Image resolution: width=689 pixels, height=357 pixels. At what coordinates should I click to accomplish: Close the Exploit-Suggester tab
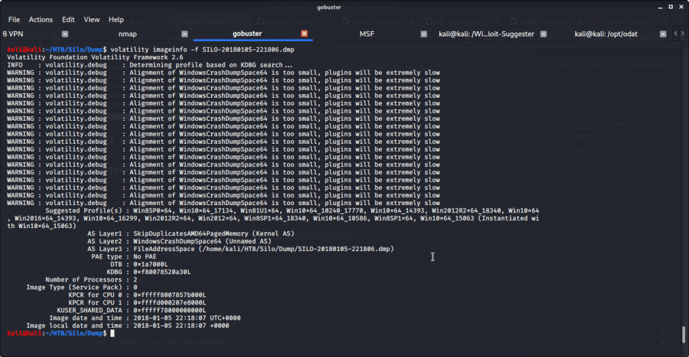543,33
